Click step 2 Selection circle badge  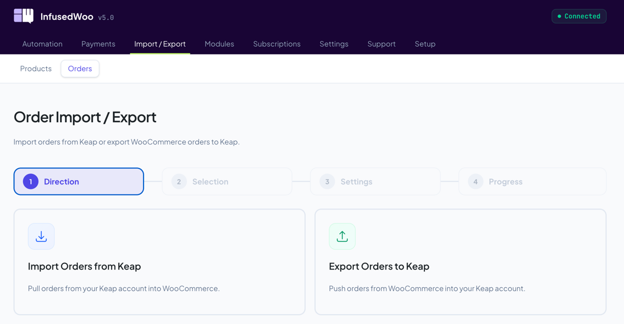click(x=179, y=181)
